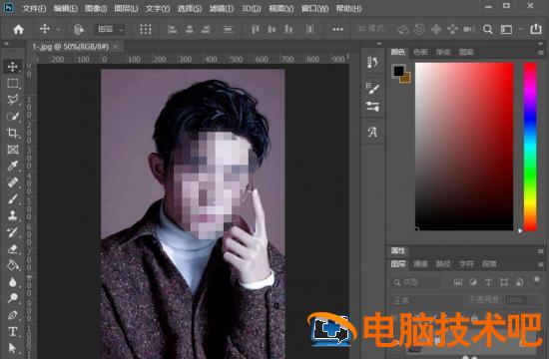Select the Brush tool
Screen dimensions: 549x359
click(13, 199)
